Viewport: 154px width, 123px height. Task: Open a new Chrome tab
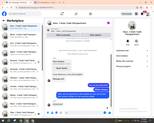[x=64, y=2]
